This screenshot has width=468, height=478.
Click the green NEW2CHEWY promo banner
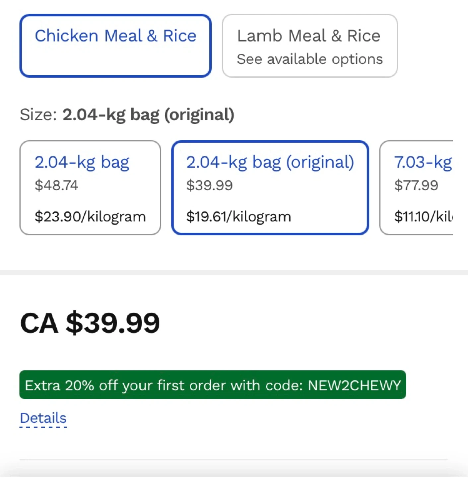point(212,385)
